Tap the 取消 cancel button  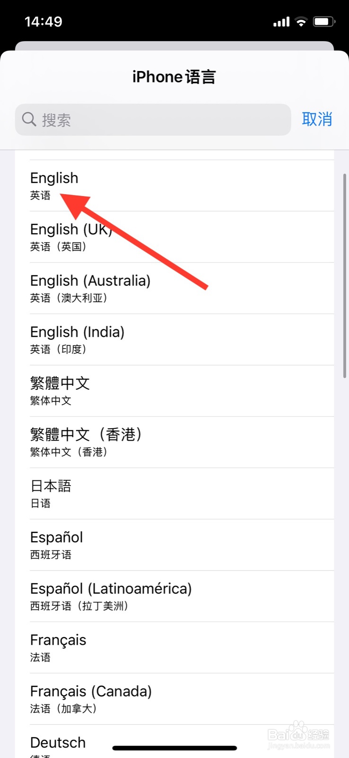tap(317, 119)
